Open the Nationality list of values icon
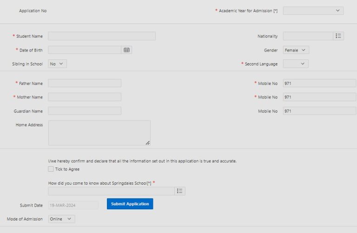 point(338,36)
